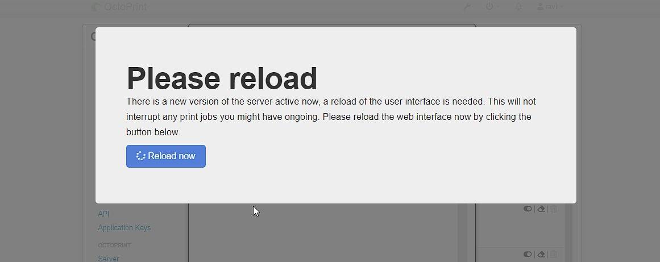Click the lower plugin's trash uninstall icon
The height and width of the screenshot is (262, 660).
554,254
